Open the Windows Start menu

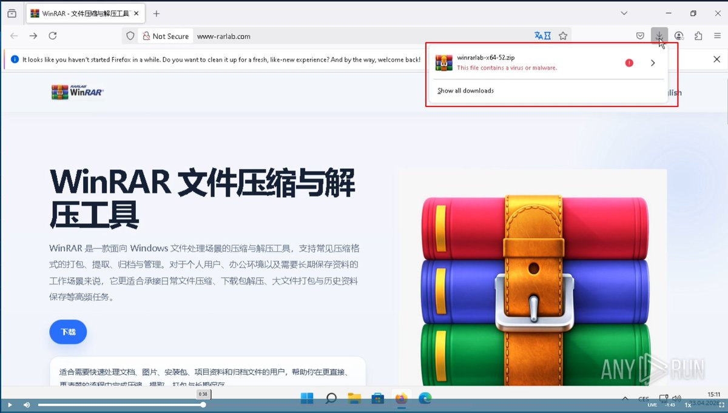pyautogui.click(x=307, y=398)
